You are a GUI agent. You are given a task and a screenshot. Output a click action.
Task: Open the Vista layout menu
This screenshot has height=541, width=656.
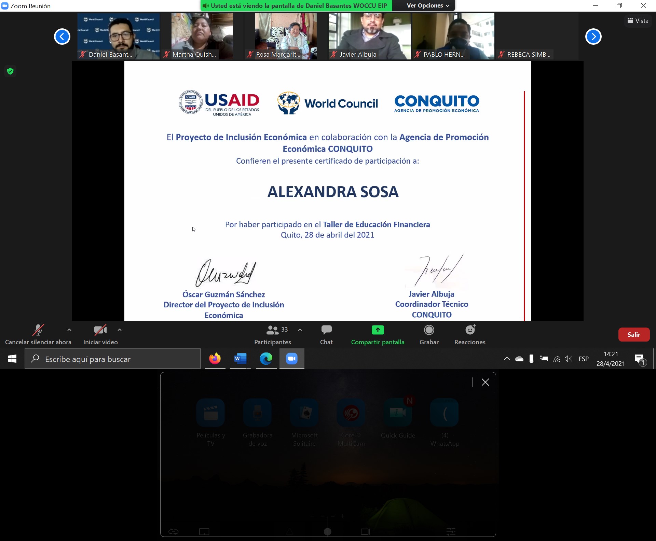coord(638,21)
